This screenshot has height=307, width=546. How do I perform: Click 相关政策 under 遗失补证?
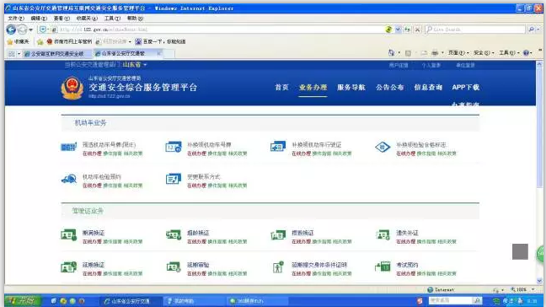click(x=447, y=241)
